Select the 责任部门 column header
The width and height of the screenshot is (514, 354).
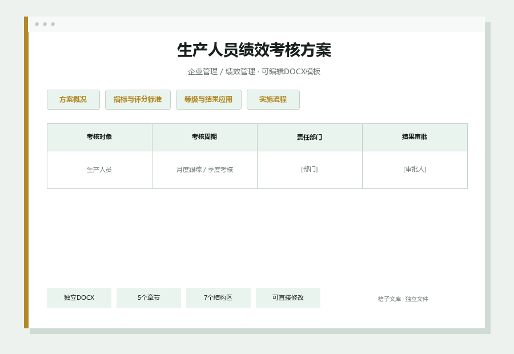(x=310, y=137)
